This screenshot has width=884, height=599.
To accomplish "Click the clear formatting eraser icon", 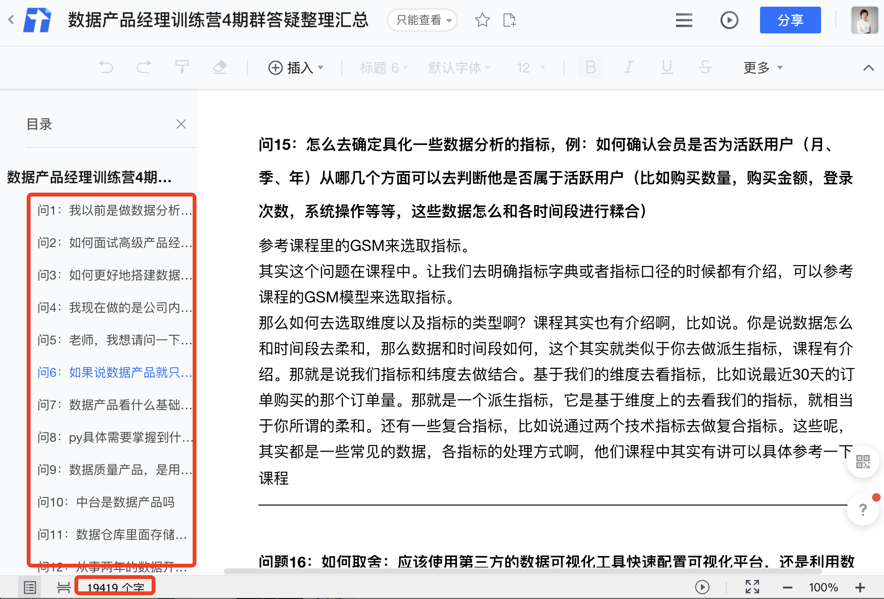I will click(x=220, y=67).
